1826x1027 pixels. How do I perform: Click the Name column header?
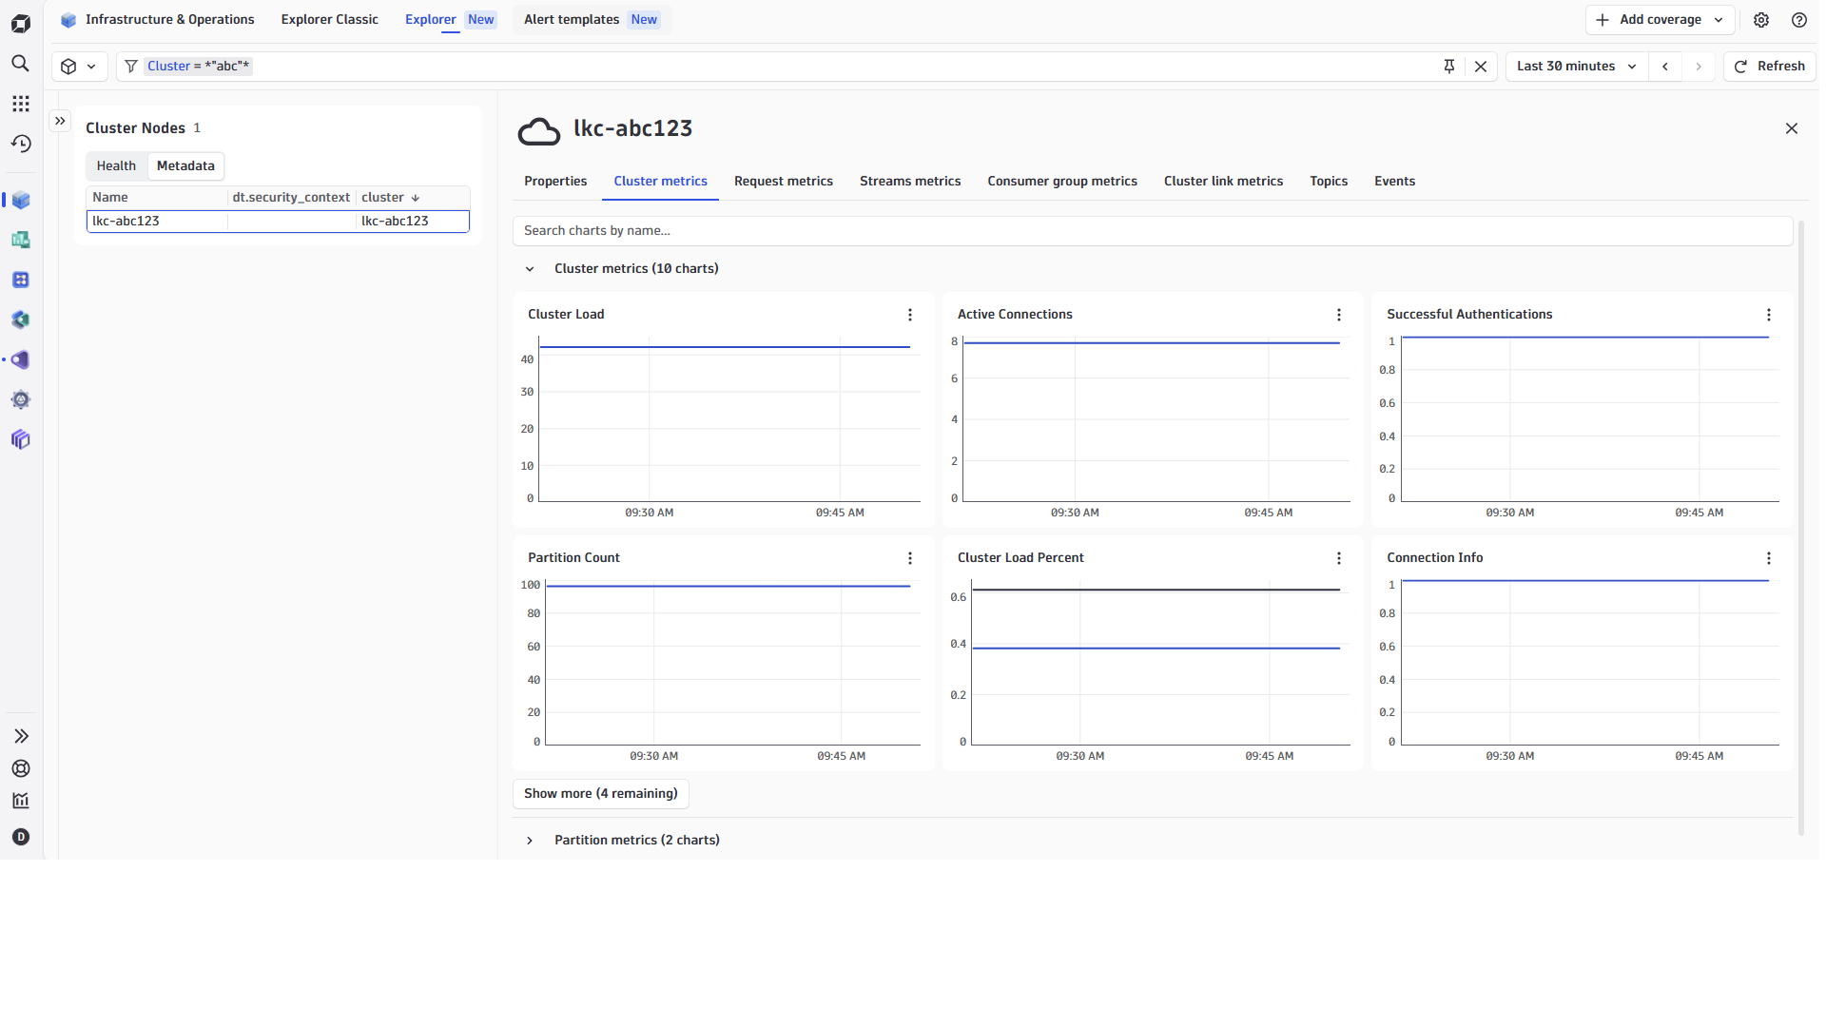[x=157, y=198]
